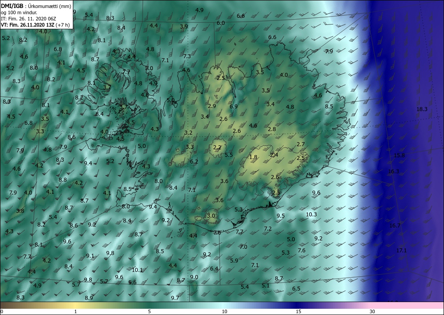The width and height of the screenshot is (444, 315).
Task: Click the map value 2.2
Action: coord(217,148)
